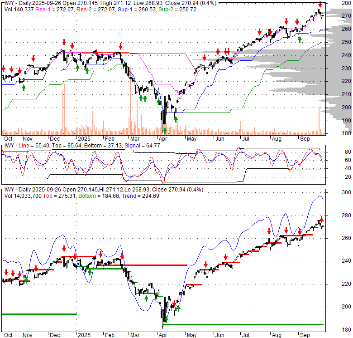Click the '220' price axis label in the bottom chart
The height and width of the screenshot is (338, 353).
[346, 284]
